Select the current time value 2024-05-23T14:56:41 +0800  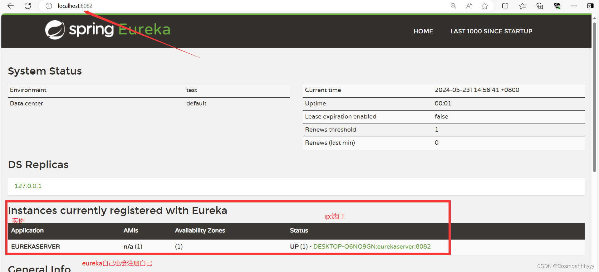pos(477,90)
